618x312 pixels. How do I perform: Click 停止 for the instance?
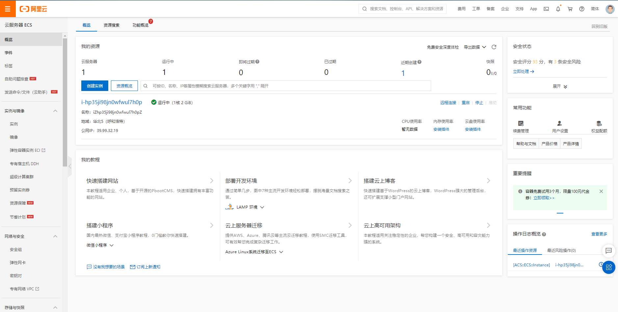(x=479, y=102)
